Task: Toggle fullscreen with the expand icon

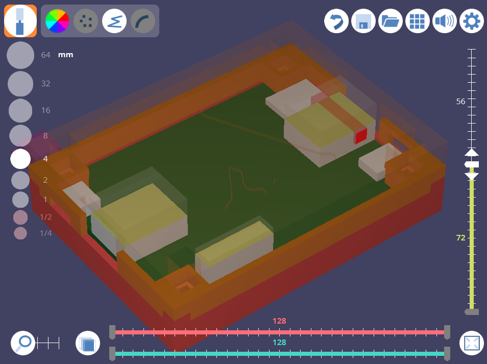Action: [x=471, y=343]
